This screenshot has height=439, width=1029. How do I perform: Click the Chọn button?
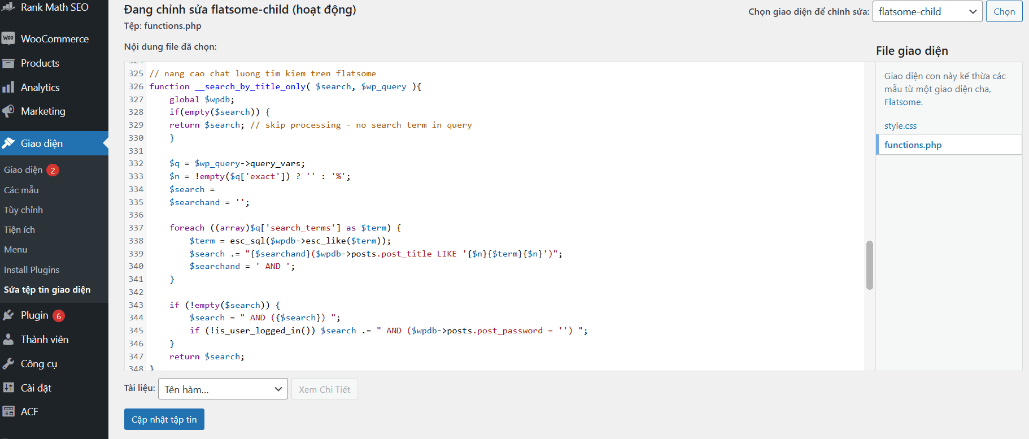tap(1004, 11)
